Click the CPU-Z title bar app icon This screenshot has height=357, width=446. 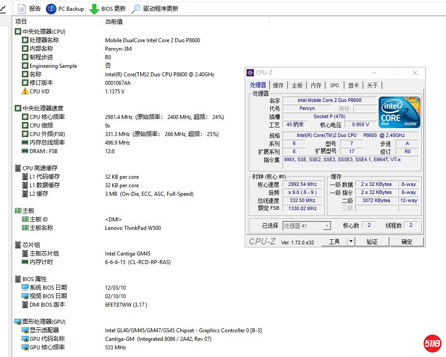click(250, 73)
